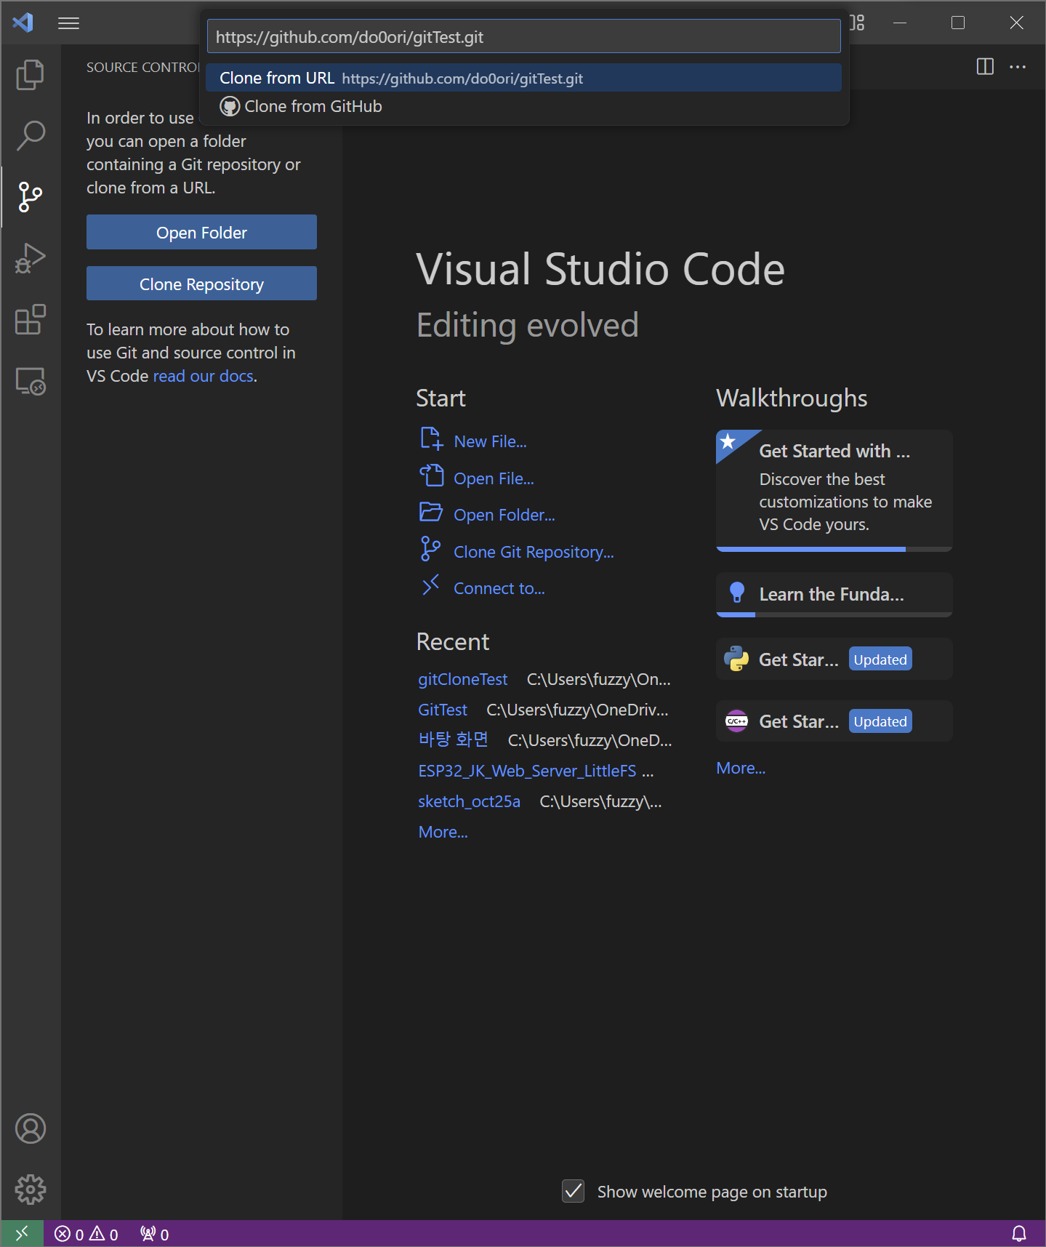
Task: Click Clone Git Repository... link
Action: 534,552
